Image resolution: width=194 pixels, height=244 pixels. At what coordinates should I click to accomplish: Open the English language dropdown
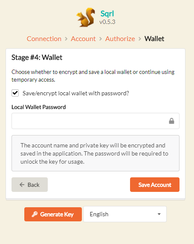[x=125, y=214]
